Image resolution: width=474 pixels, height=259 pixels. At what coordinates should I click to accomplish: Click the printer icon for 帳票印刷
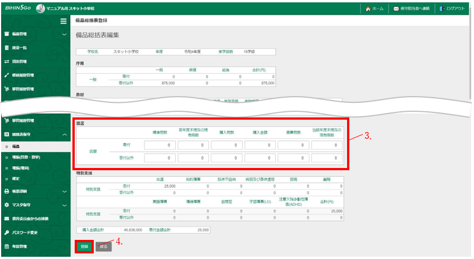[x=7, y=191]
